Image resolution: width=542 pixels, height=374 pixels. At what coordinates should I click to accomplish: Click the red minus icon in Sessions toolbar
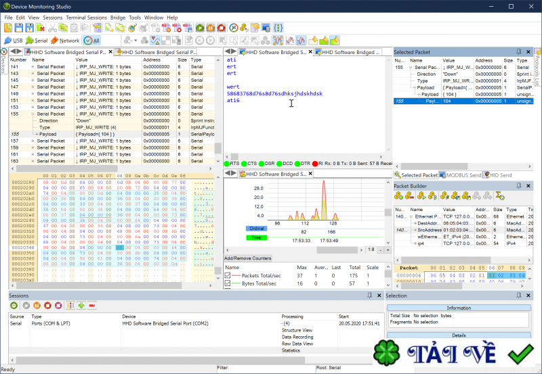coord(92,306)
